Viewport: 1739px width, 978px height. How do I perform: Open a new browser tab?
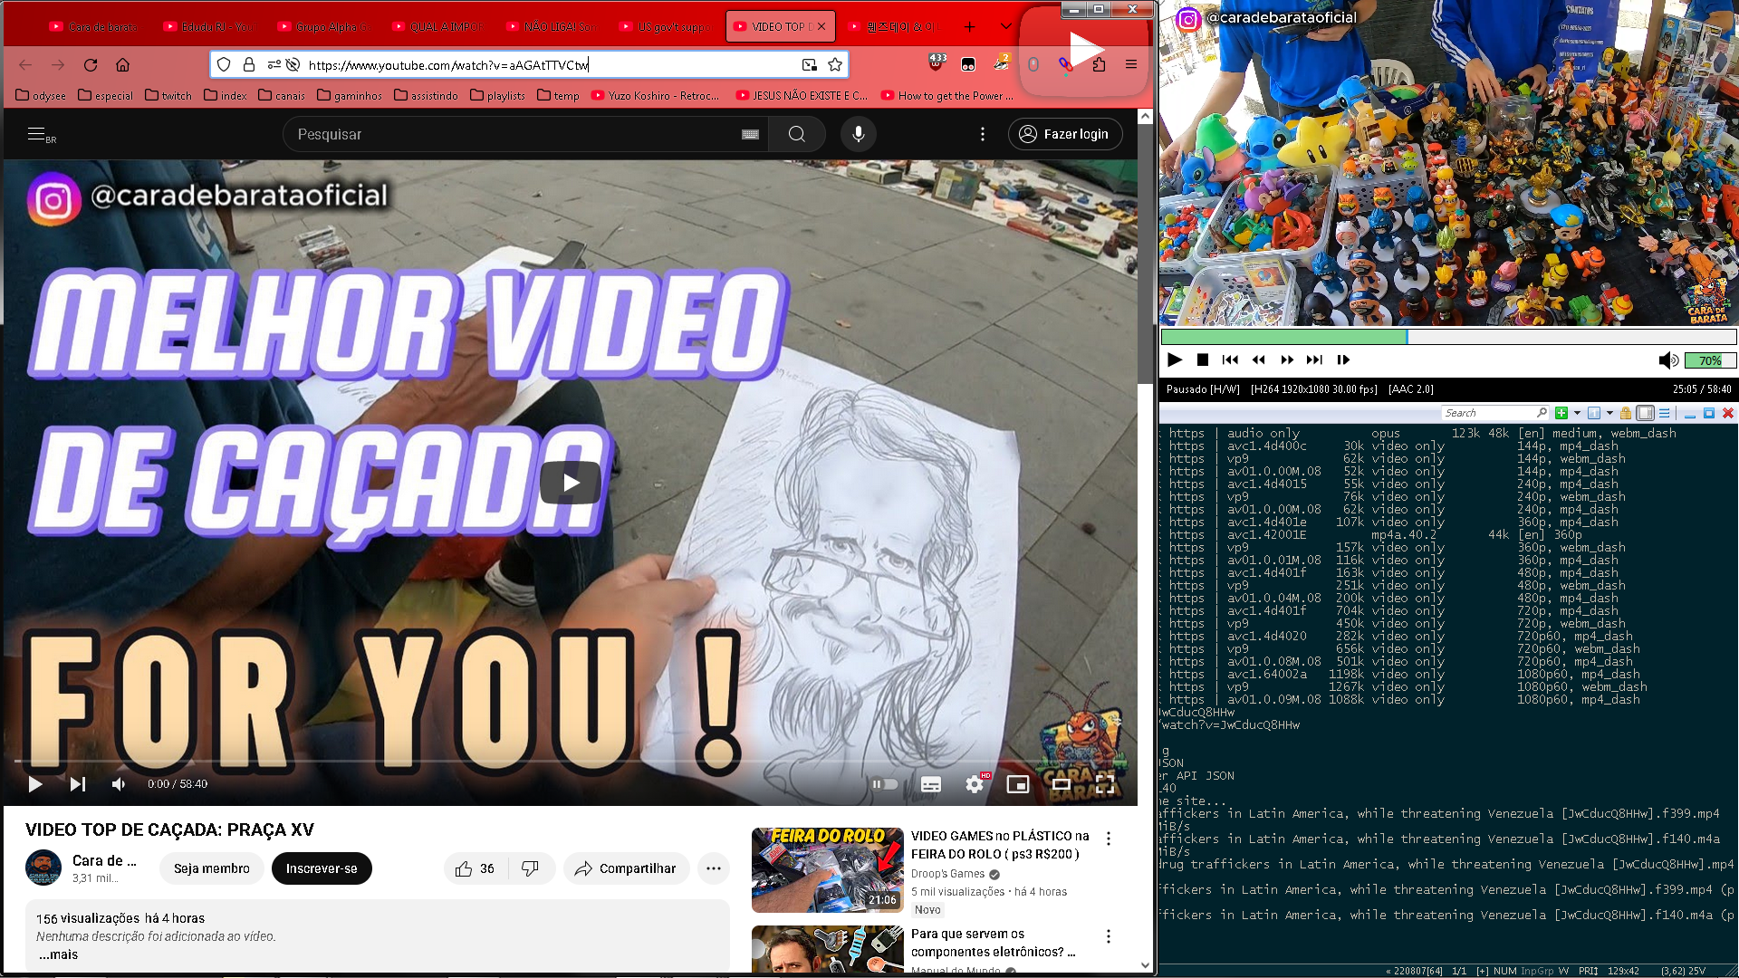969,26
